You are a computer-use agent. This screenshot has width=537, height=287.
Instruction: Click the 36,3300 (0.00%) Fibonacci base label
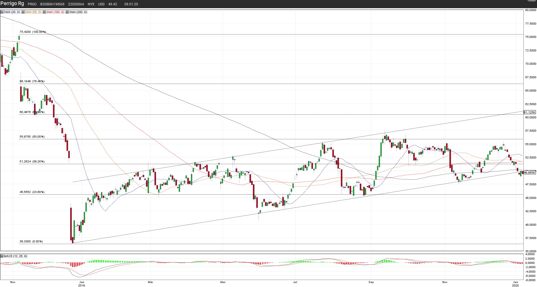pos(31,242)
